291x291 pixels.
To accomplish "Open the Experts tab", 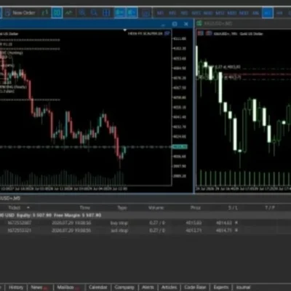I will [x=221, y=287].
